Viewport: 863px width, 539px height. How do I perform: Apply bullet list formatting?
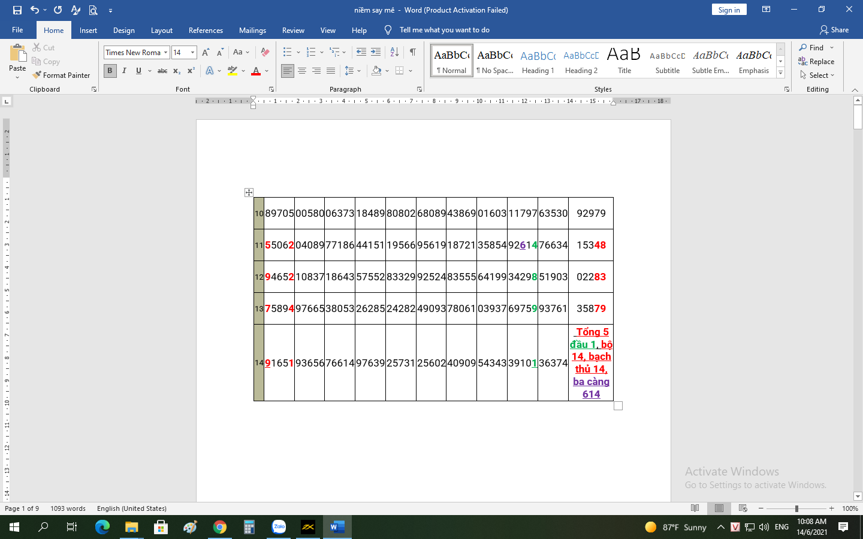[x=288, y=53]
